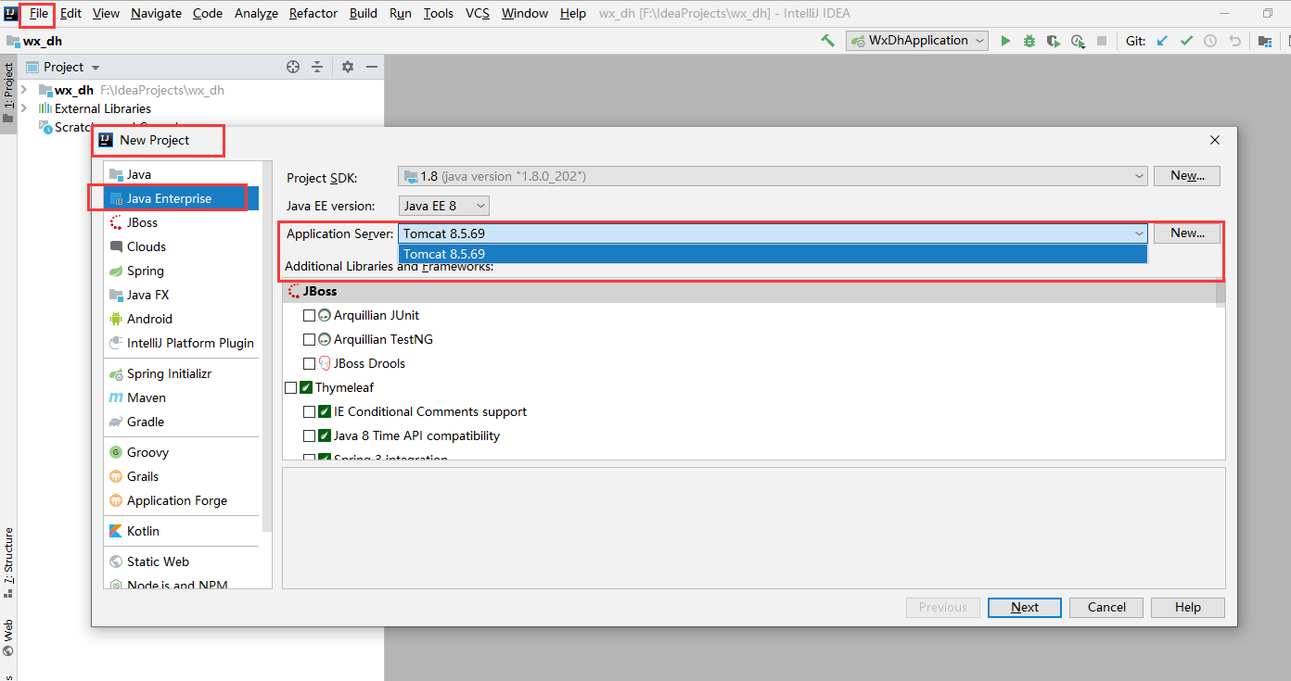1291x681 pixels.
Task: Click the Git rollback undo arrow
Action: tap(1234, 41)
